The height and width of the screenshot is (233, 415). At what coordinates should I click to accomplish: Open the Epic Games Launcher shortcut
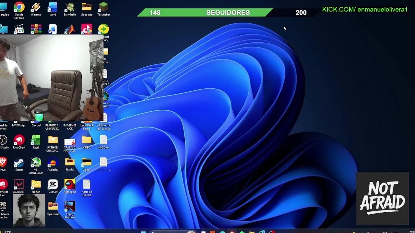point(4,210)
